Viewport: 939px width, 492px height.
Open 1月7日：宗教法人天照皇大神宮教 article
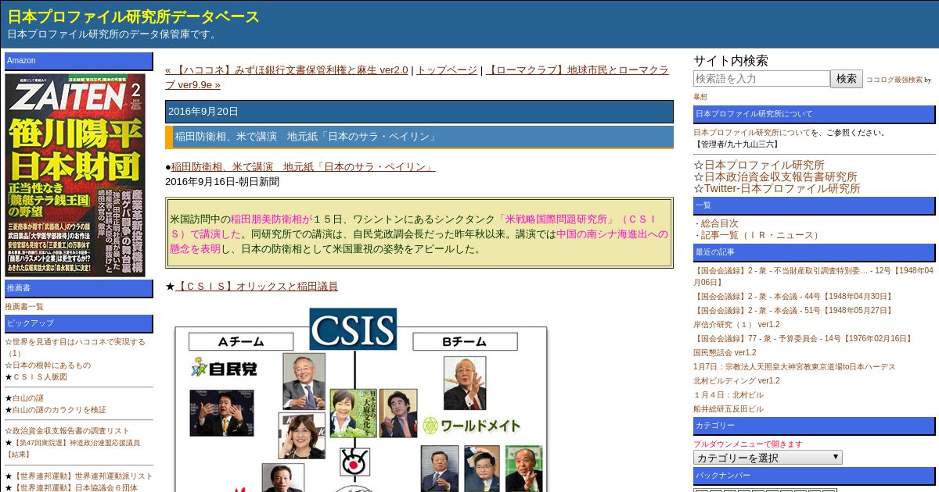pos(794,367)
